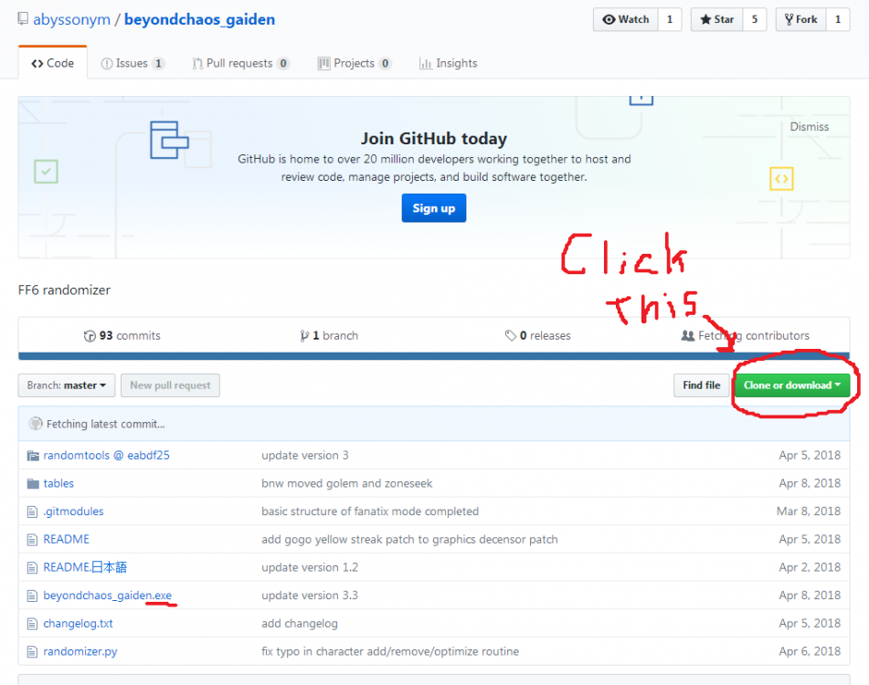This screenshot has height=685, width=869.
Task: Click the language color bar under stats
Action: [x=434, y=356]
